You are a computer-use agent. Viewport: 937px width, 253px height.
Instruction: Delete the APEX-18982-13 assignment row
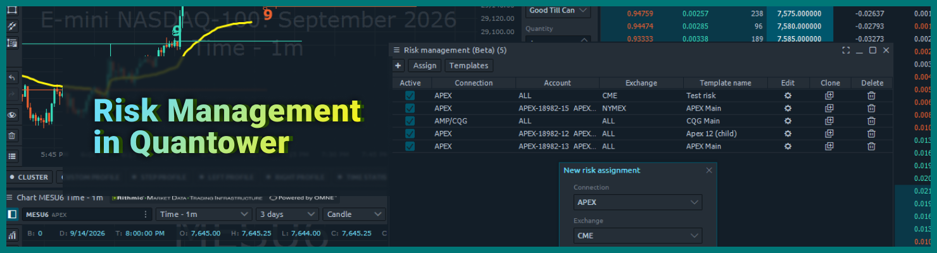pos(871,146)
